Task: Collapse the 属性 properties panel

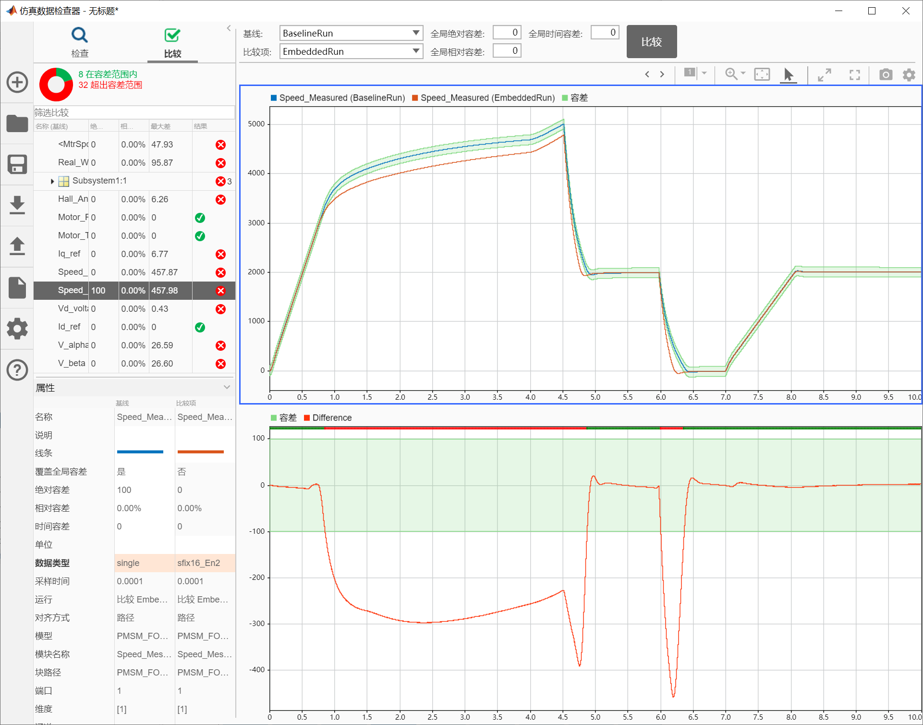Action: pos(227,387)
